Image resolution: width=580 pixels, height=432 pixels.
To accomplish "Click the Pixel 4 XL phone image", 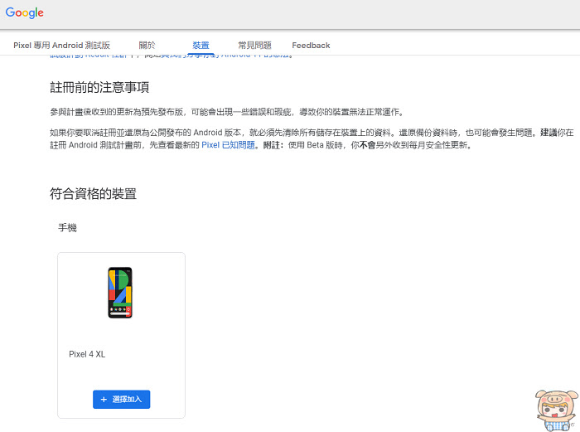I will click(120, 293).
